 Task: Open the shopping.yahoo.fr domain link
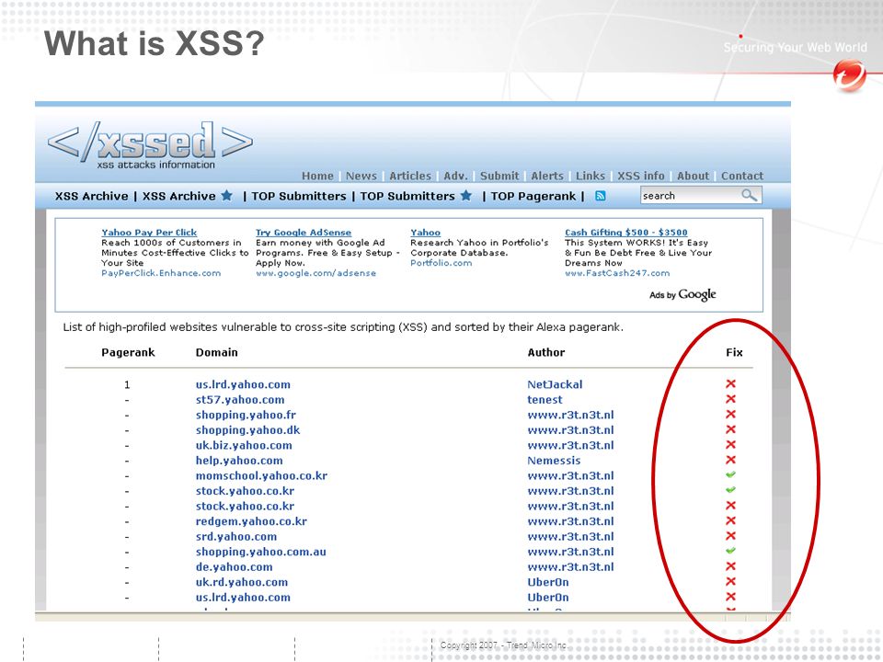(246, 415)
